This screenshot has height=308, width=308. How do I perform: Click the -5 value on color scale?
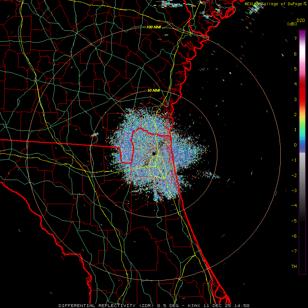pyautogui.click(x=294, y=221)
